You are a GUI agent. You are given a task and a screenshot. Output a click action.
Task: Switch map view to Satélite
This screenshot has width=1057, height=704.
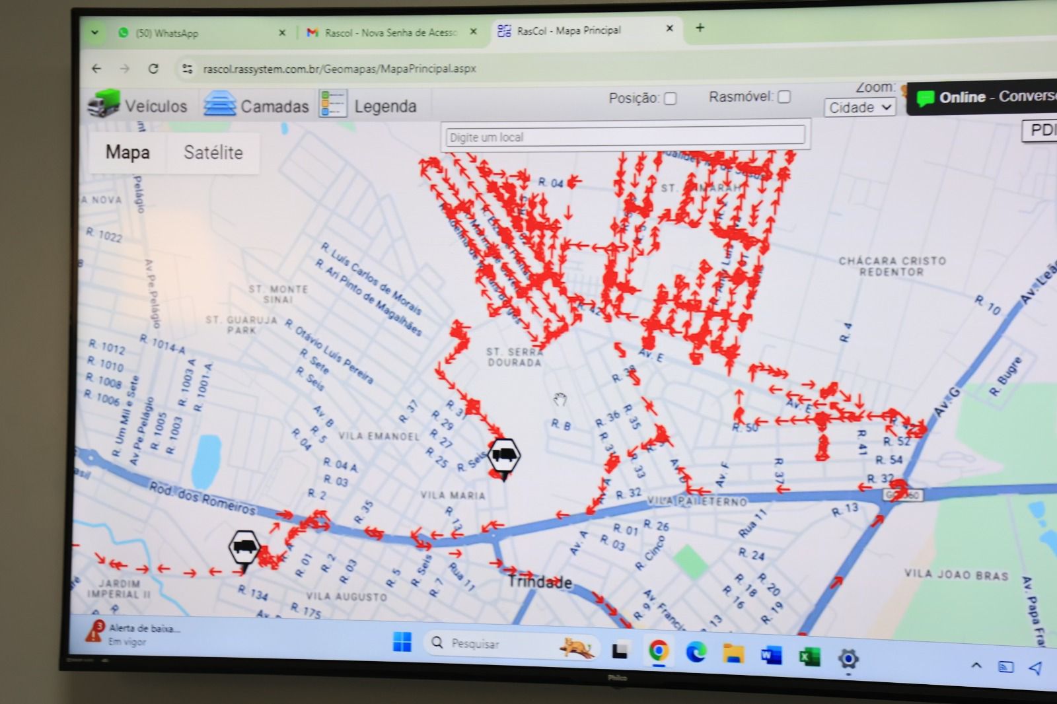click(213, 153)
